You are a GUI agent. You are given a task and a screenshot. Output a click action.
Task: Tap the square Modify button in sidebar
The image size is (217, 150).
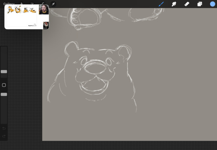[x=4, y=85]
